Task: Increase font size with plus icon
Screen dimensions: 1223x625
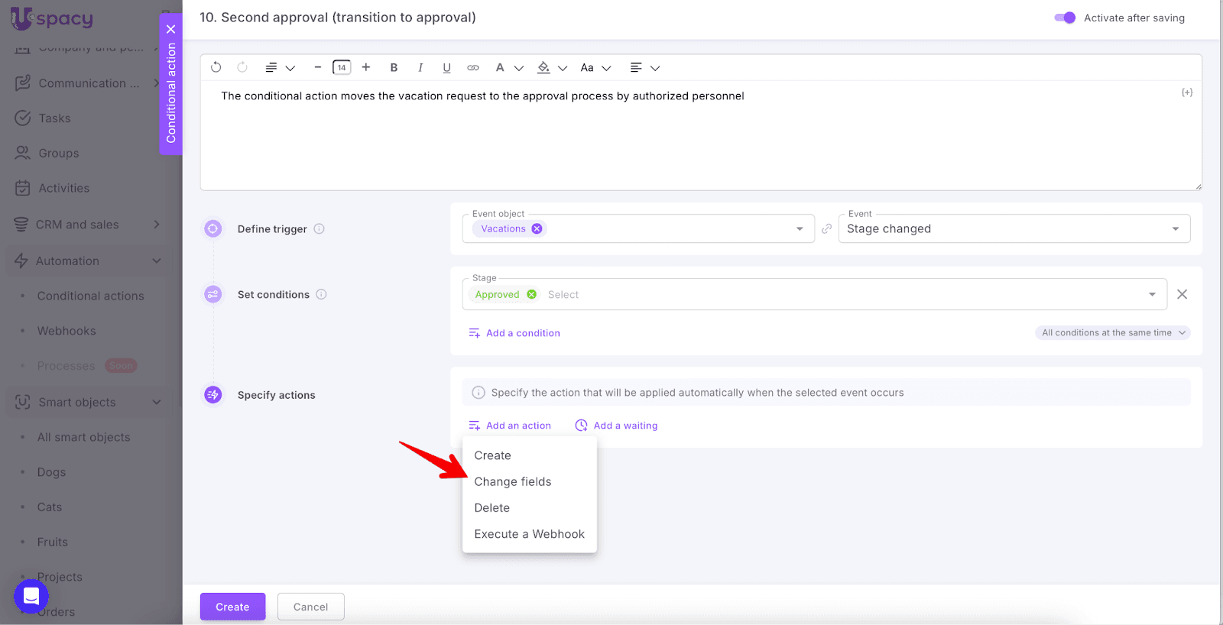Action: (x=366, y=67)
